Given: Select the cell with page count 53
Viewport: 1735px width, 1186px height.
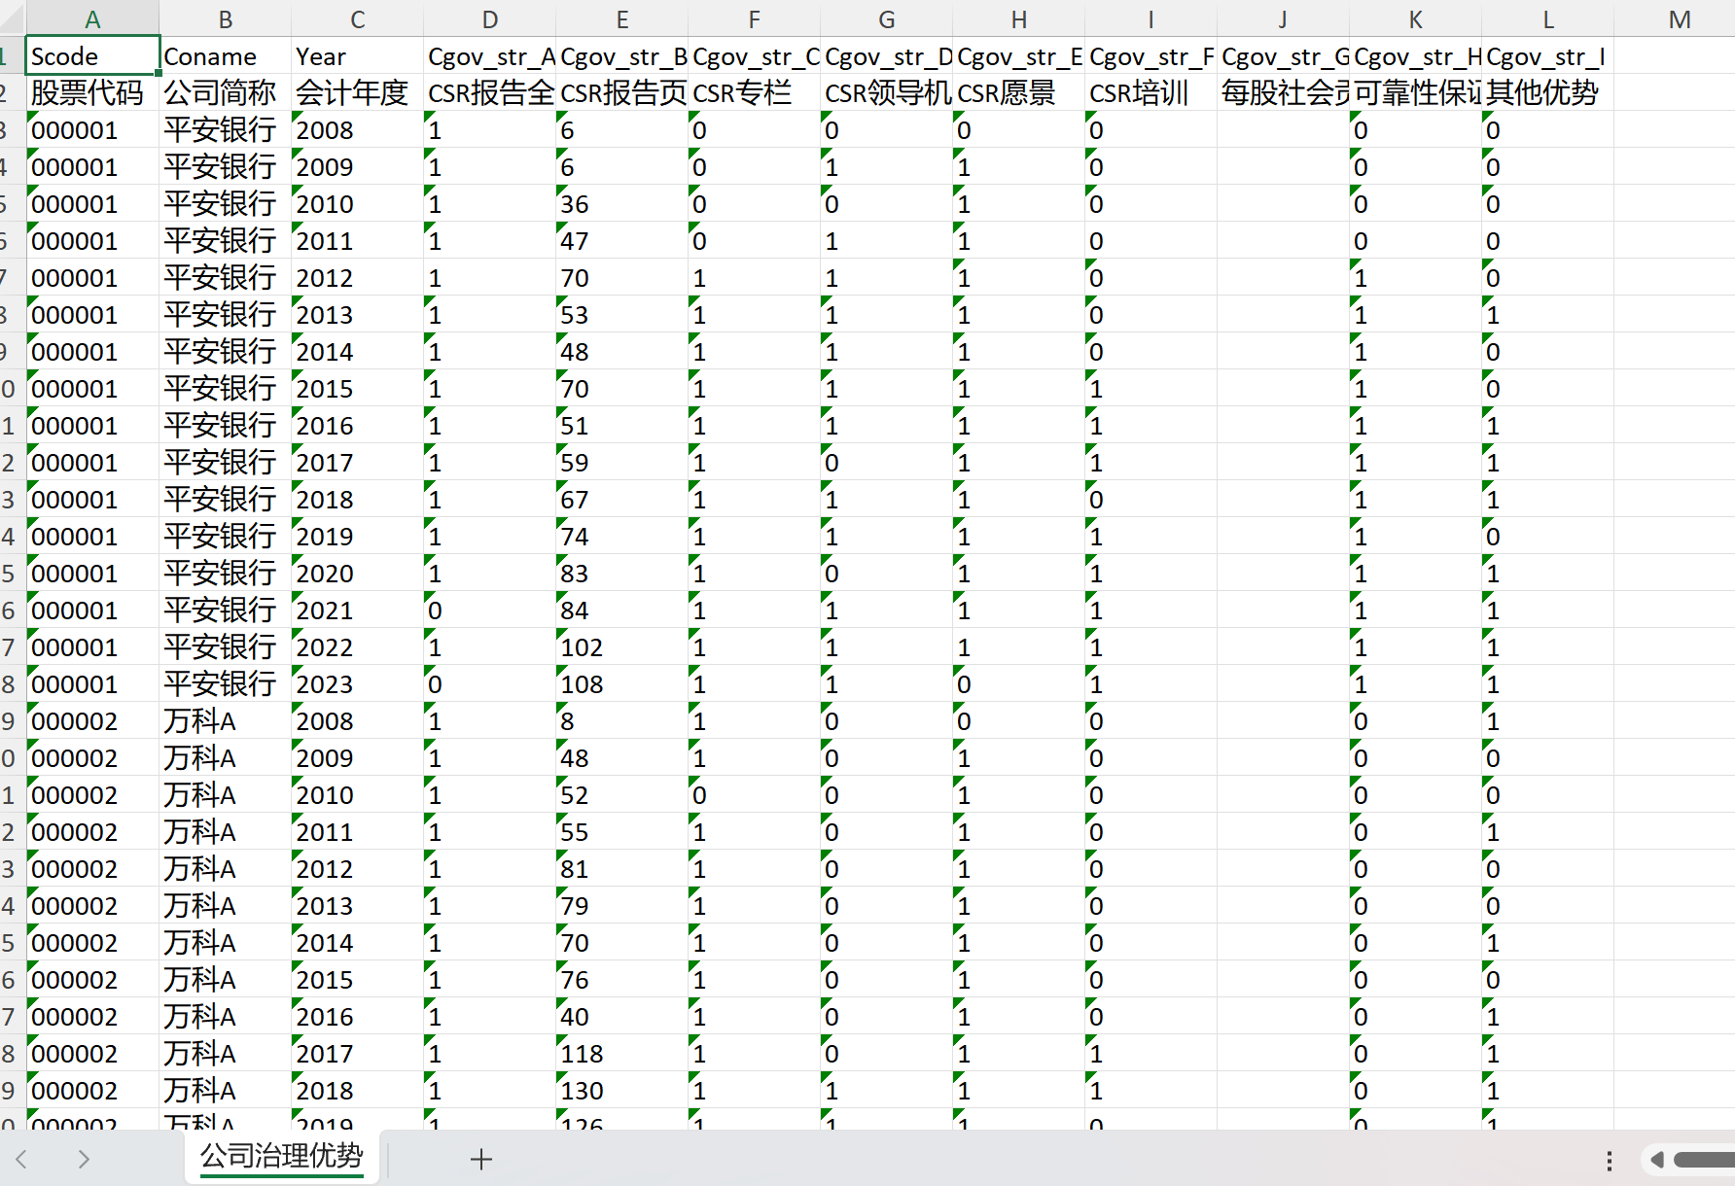Looking at the screenshot, I should coord(621,314).
